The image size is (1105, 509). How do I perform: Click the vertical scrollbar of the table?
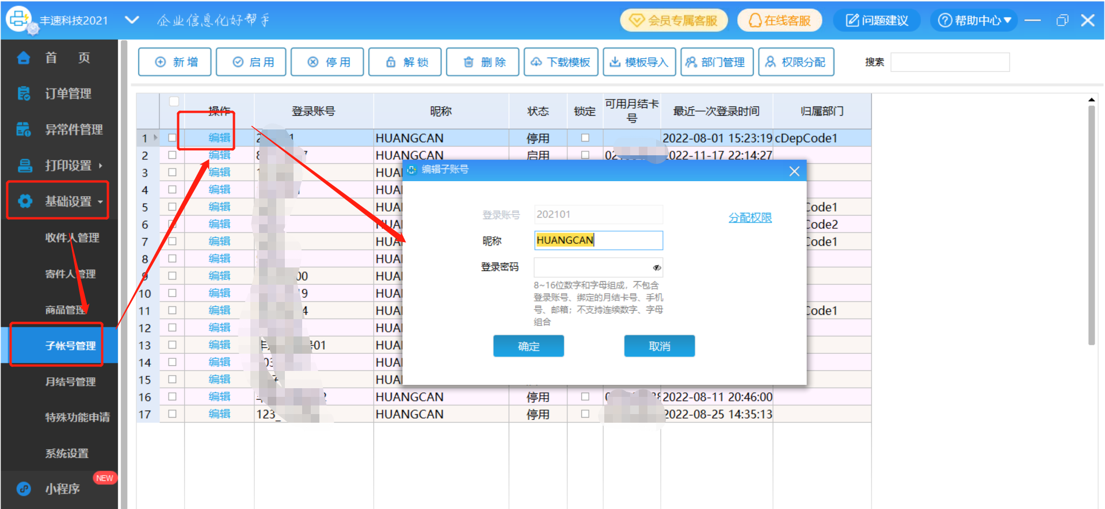tap(1091, 224)
